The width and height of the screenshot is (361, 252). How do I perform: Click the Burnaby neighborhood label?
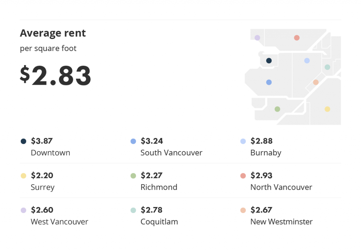pyautogui.click(x=266, y=153)
